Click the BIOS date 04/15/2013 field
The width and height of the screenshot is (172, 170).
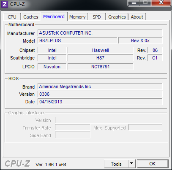click(x=100, y=102)
